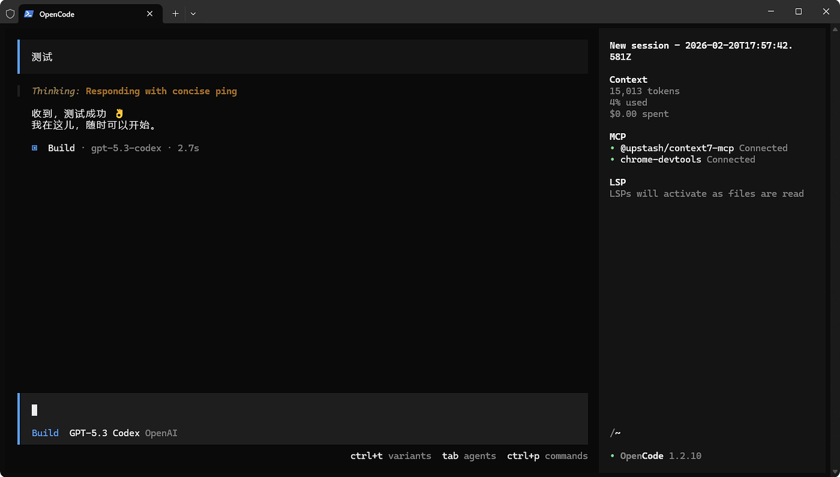Click 'GPT-5.3 Codex' model label under prompt
The width and height of the screenshot is (840, 477).
tap(105, 433)
